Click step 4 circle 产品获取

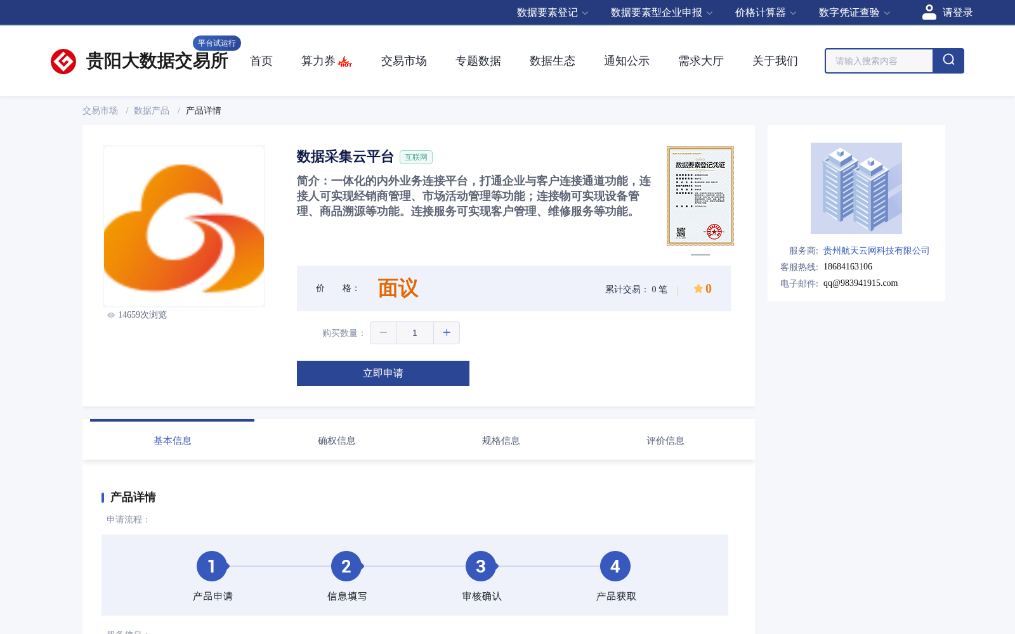coord(615,566)
